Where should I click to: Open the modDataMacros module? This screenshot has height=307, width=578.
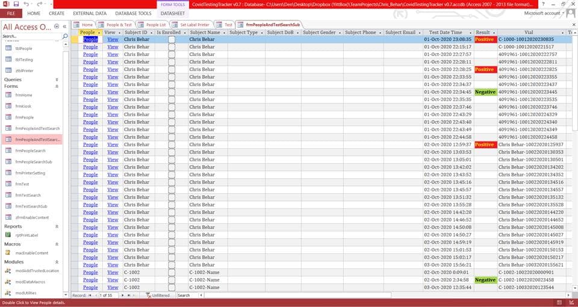click(30, 282)
